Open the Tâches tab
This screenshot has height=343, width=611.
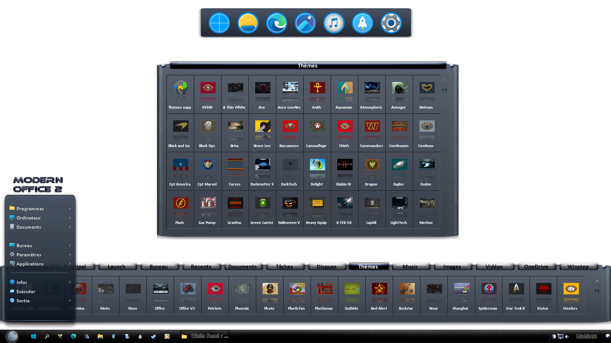pos(284,266)
